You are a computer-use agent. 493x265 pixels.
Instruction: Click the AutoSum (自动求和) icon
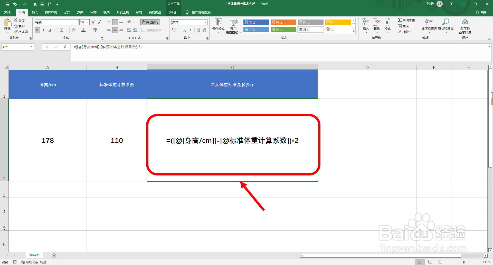tap(400, 20)
